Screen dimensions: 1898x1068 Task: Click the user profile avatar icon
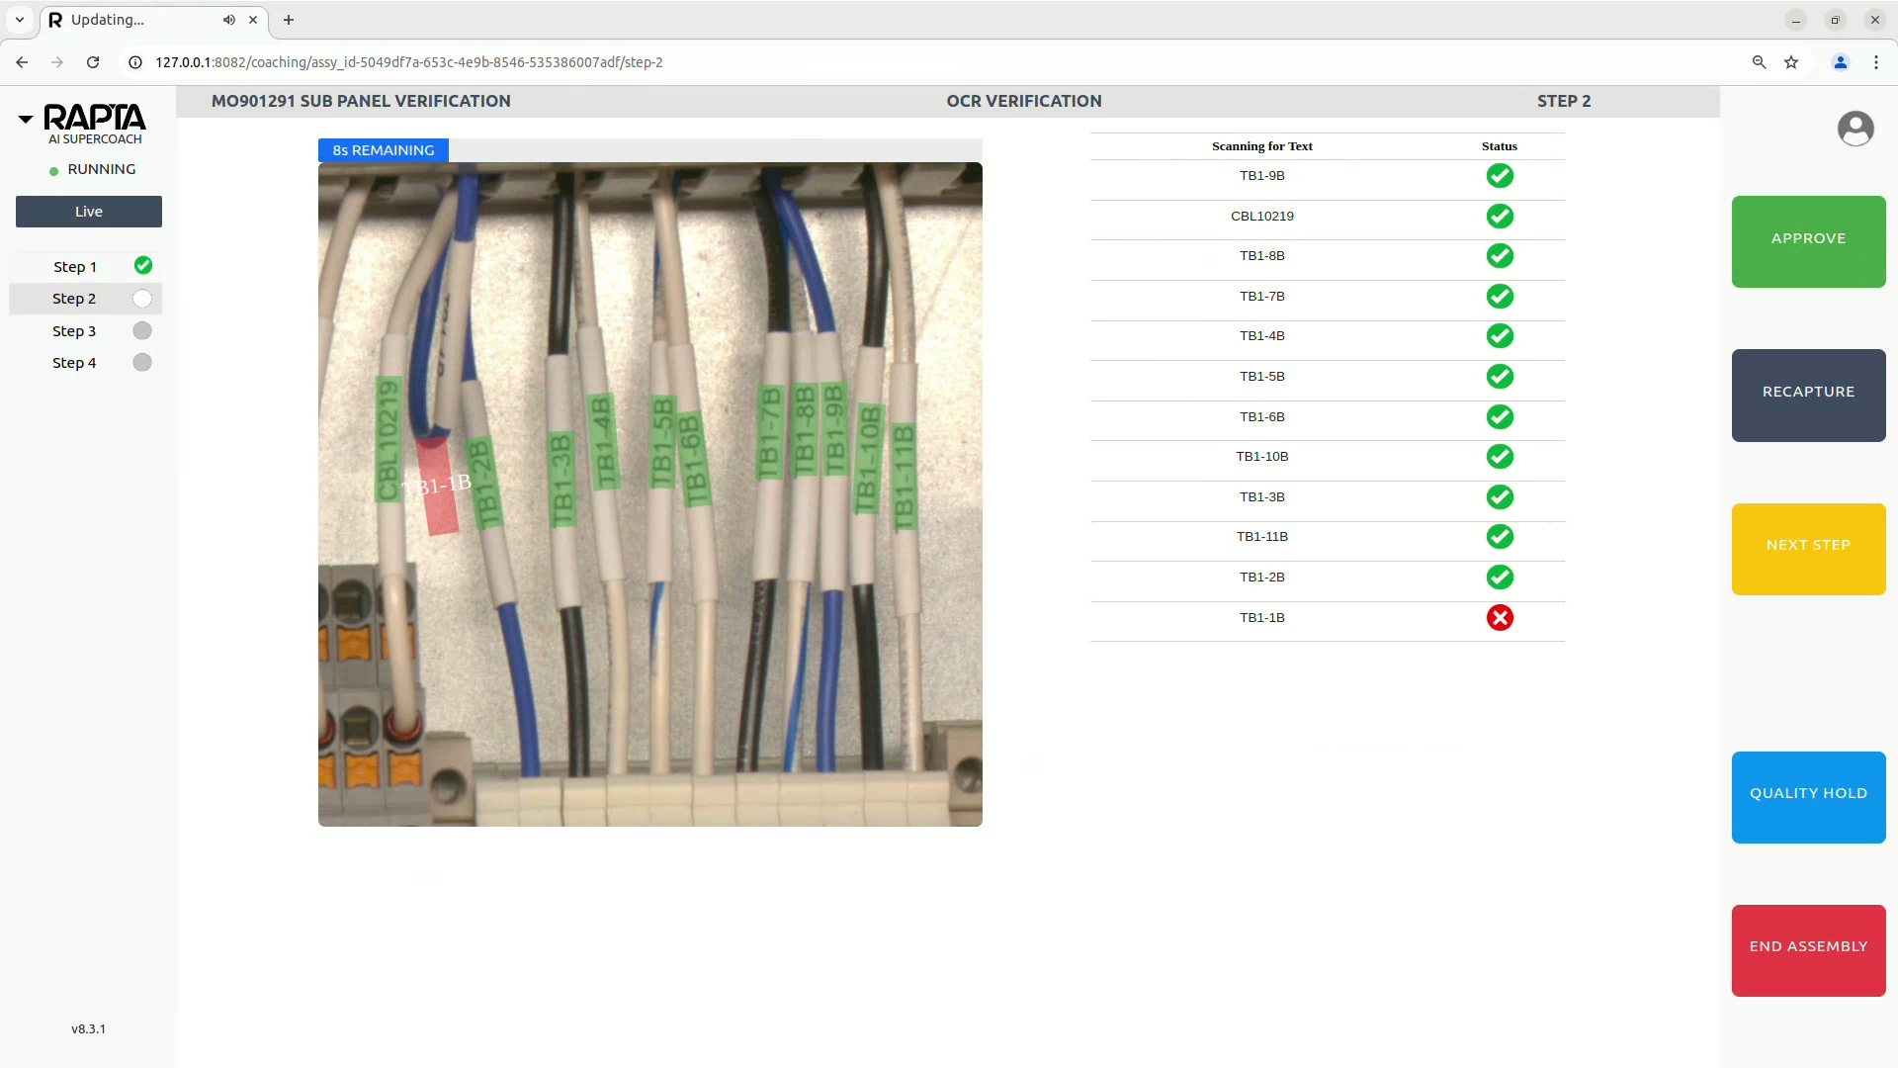(1855, 129)
